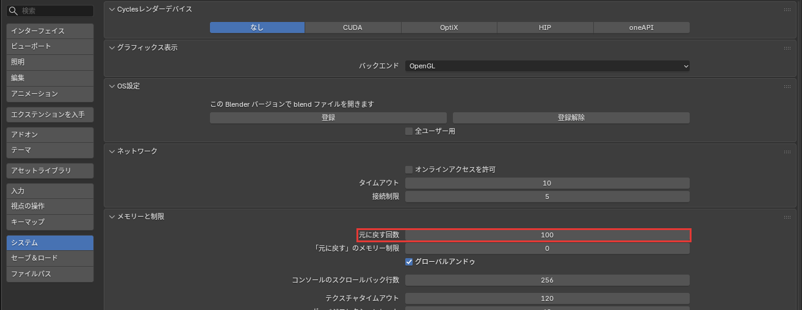The image size is (802, 310).
Task: Open the 入力 preferences section
Action: pos(50,191)
